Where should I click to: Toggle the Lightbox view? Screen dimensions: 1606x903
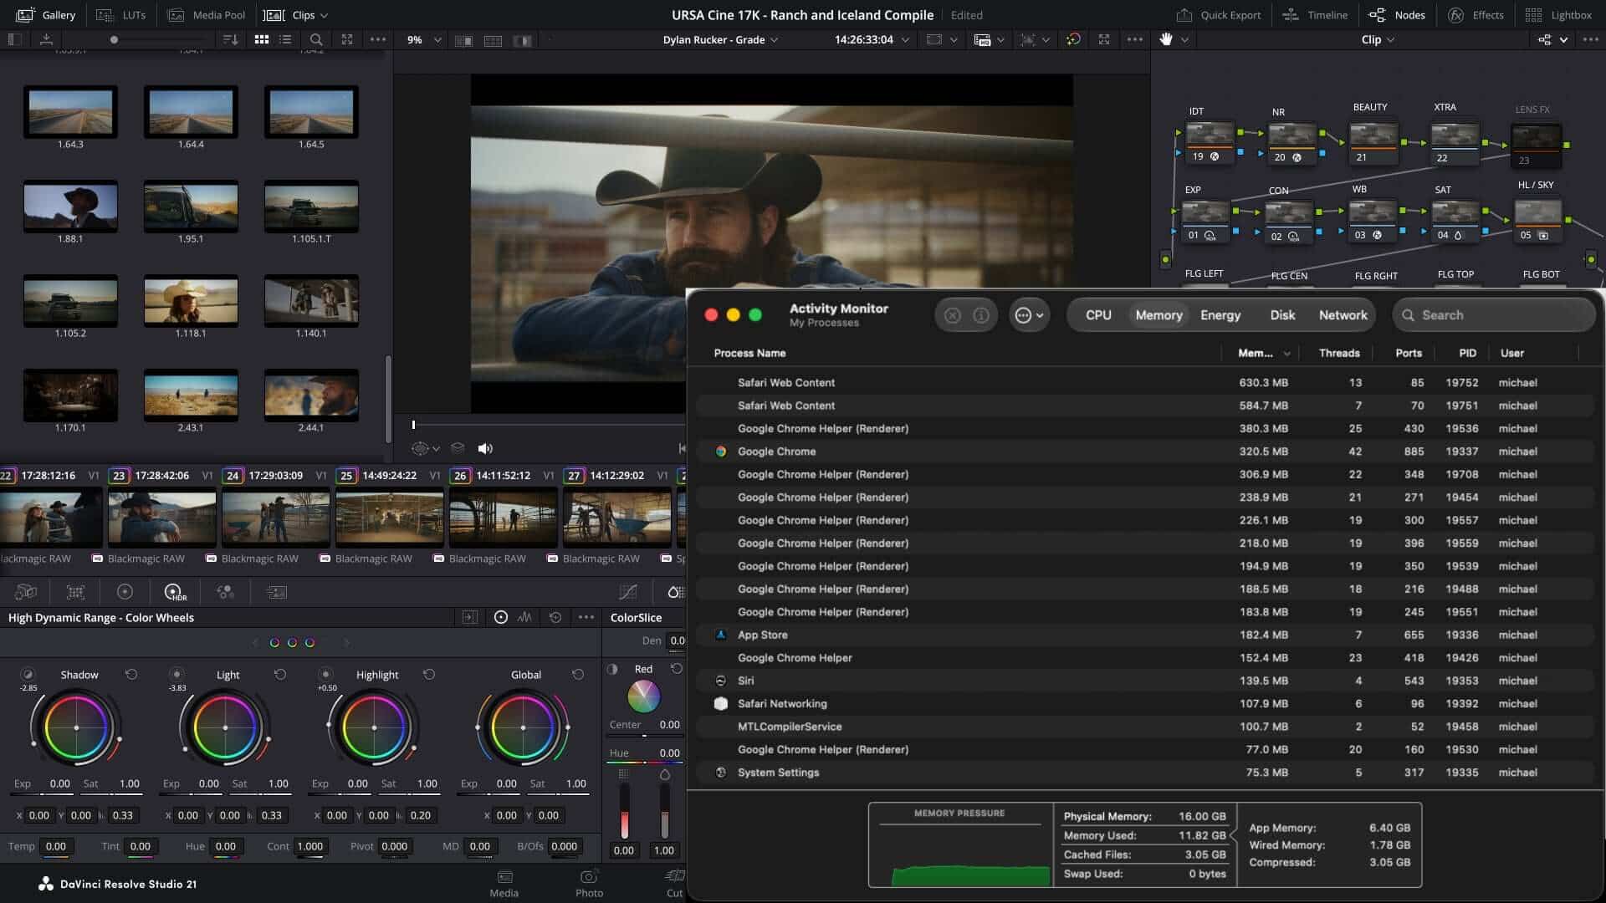[1558, 15]
